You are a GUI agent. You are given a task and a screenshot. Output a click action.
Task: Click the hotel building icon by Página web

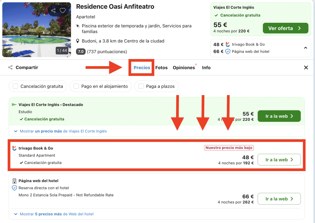tap(14, 181)
